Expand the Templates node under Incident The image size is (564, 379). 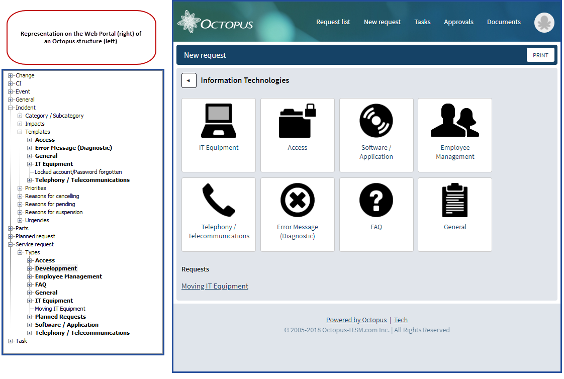click(x=19, y=132)
